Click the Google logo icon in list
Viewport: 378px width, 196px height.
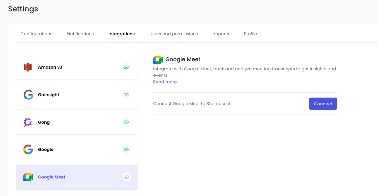coord(28,150)
